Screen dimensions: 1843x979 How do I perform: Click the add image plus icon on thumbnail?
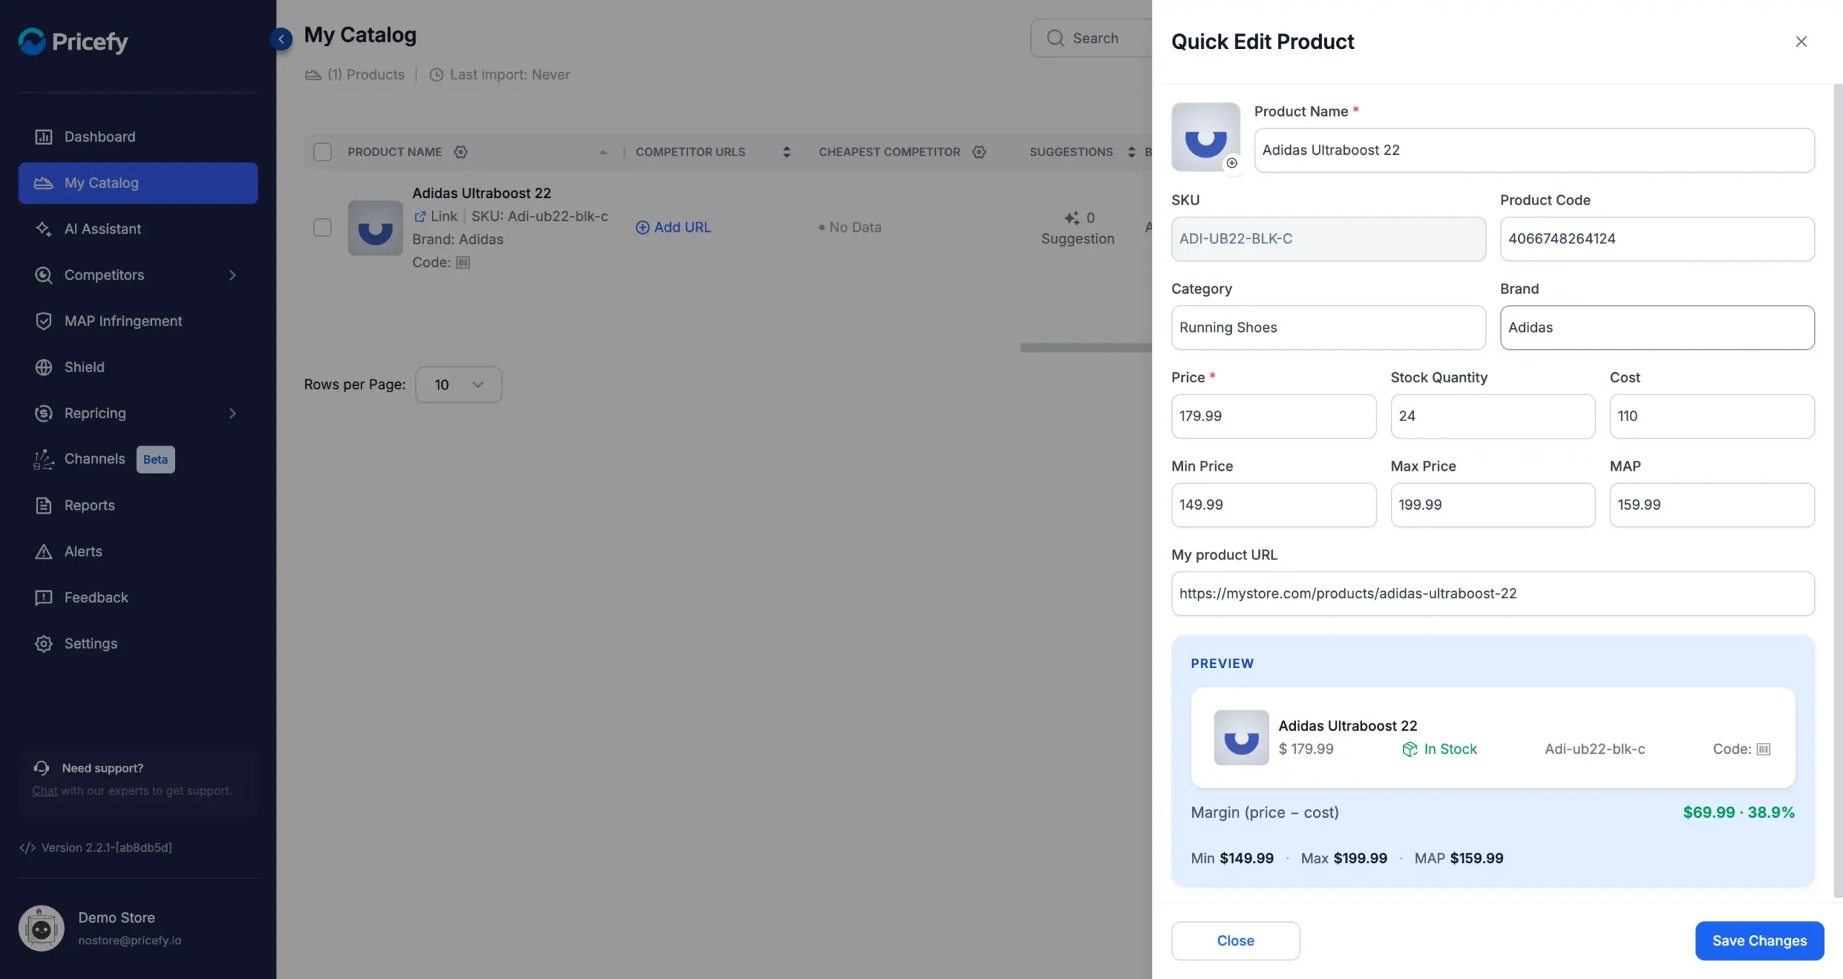coord(1232,163)
